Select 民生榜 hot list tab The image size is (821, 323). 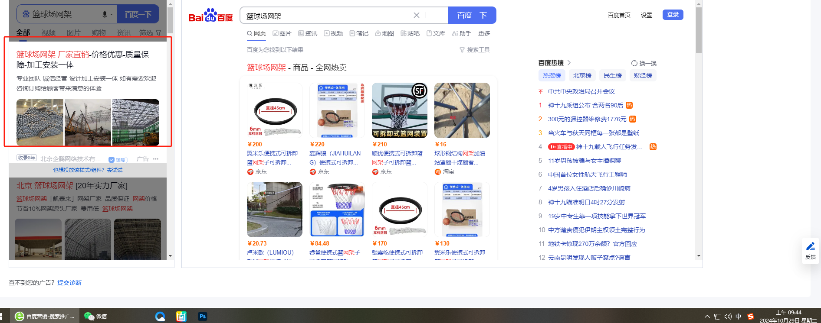pos(613,75)
